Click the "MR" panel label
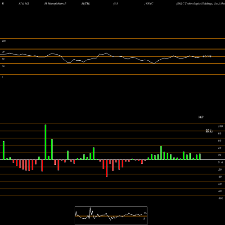This screenshot has height=225, width=225. pyautogui.click(x=201, y=117)
